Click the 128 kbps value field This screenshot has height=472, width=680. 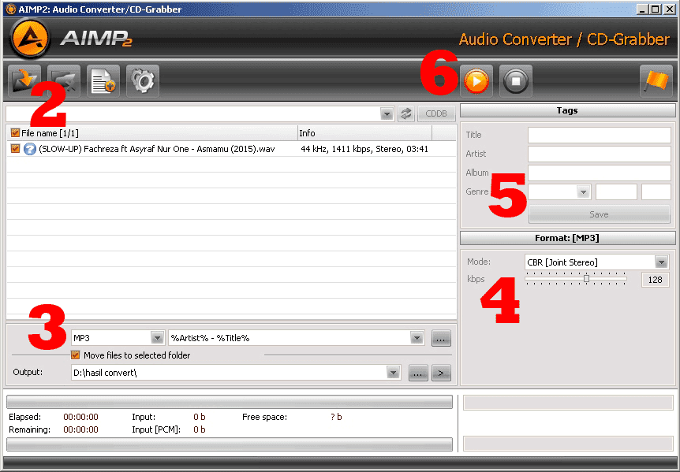(x=656, y=280)
